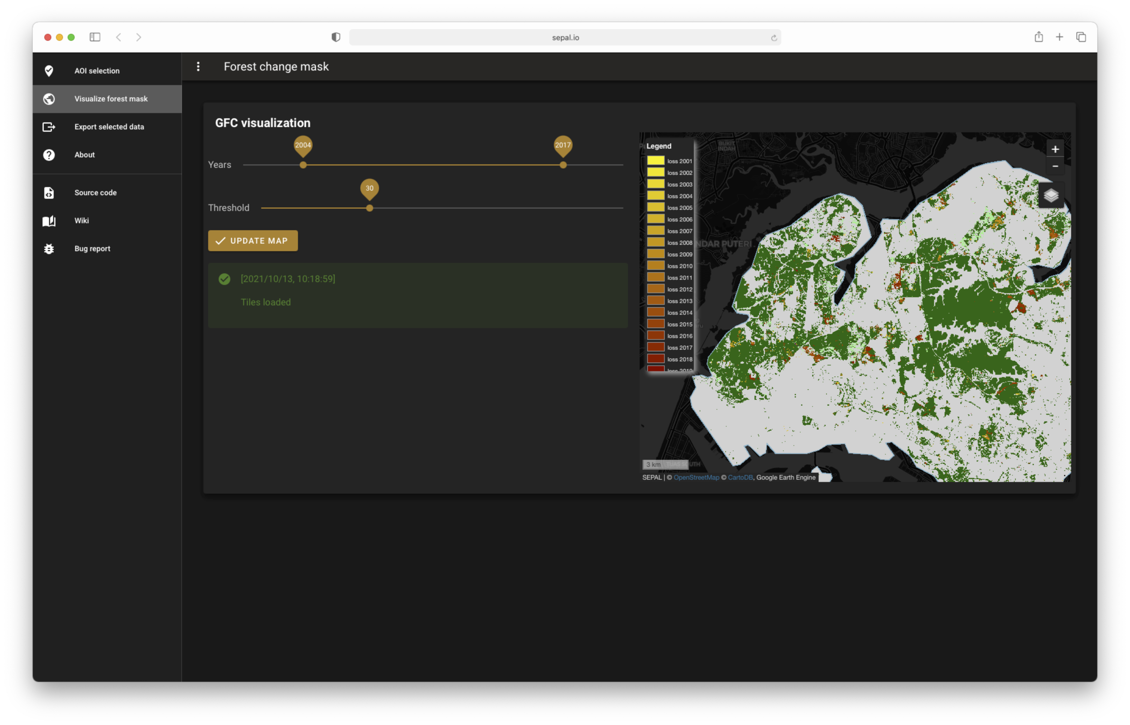Open the About question mark icon
Viewport: 1130px width, 725px height.
coord(49,155)
